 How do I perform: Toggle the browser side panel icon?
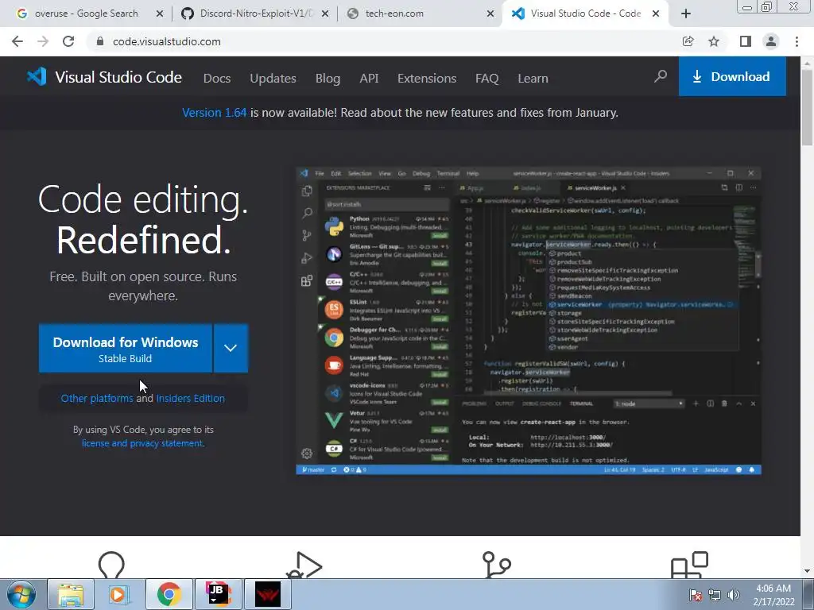[x=746, y=41]
